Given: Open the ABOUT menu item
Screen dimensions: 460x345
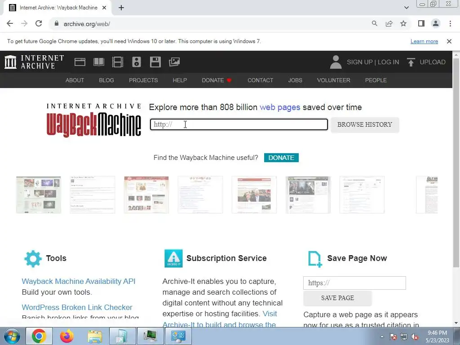Looking at the screenshot, I should 75,80.
